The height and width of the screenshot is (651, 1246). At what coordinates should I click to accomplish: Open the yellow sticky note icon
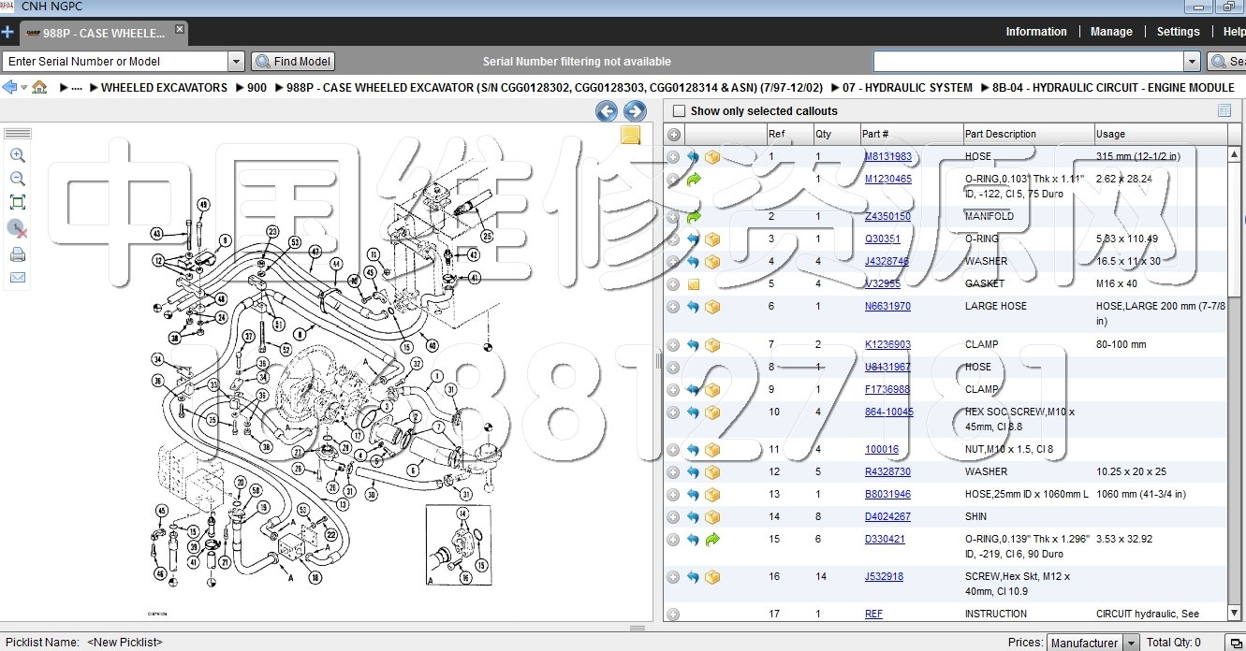(631, 136)
